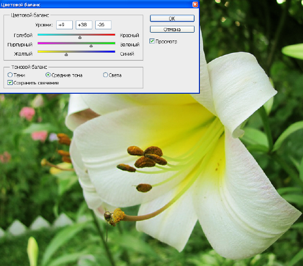Select the Тени radio button
Screen dimensions: 303x266
point(10,75)
